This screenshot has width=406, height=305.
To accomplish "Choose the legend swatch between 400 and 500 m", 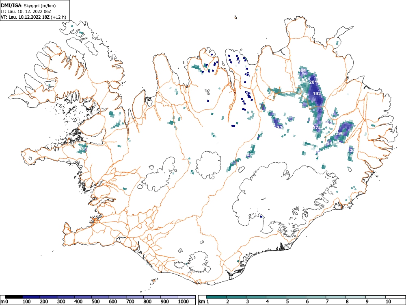I will click(x=83, y=297).
